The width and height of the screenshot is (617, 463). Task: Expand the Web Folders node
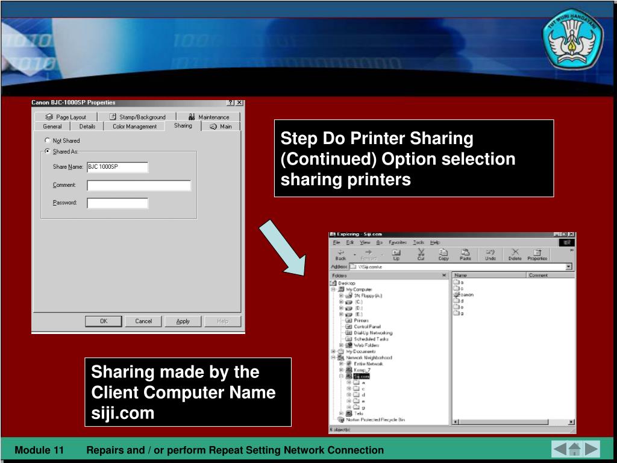tap(341, 345)
